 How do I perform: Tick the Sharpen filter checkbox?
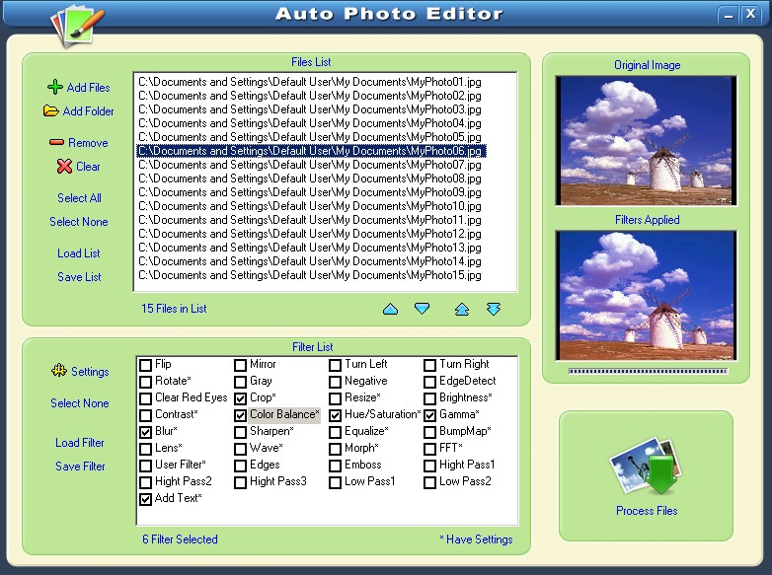click(241, 432)
